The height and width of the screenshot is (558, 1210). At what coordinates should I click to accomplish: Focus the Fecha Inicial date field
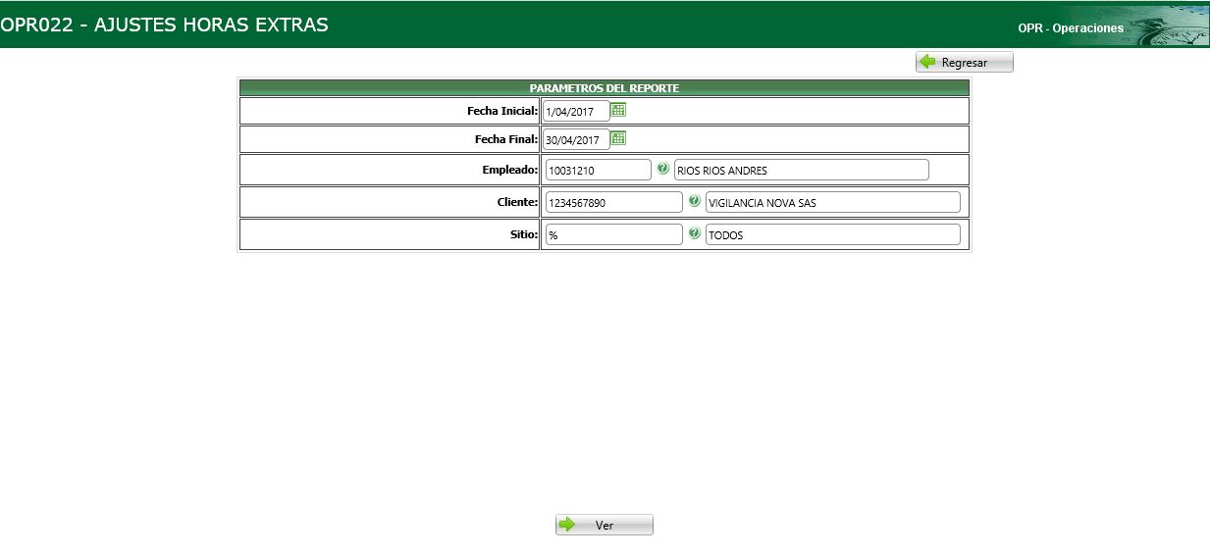coord(576,112)
